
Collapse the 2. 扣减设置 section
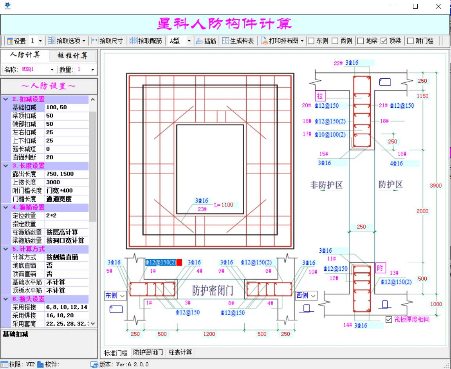pos(5,99)
